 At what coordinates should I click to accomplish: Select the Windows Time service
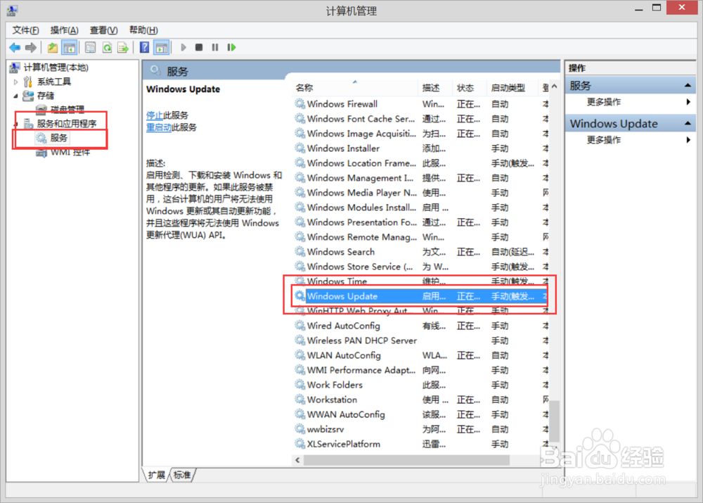coord(420,281)
